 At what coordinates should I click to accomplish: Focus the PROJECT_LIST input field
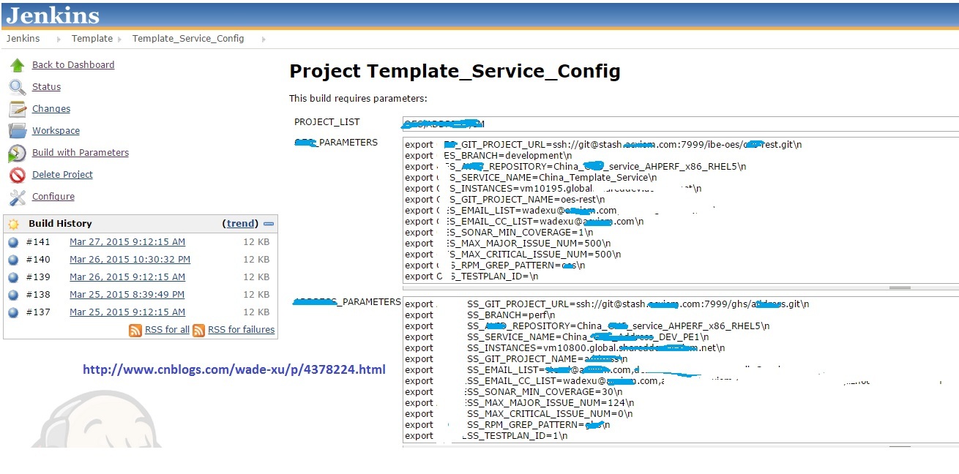click(x=680, y=124)
